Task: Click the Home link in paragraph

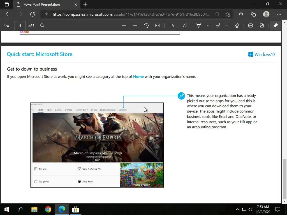Action: (x=138, y=77)
